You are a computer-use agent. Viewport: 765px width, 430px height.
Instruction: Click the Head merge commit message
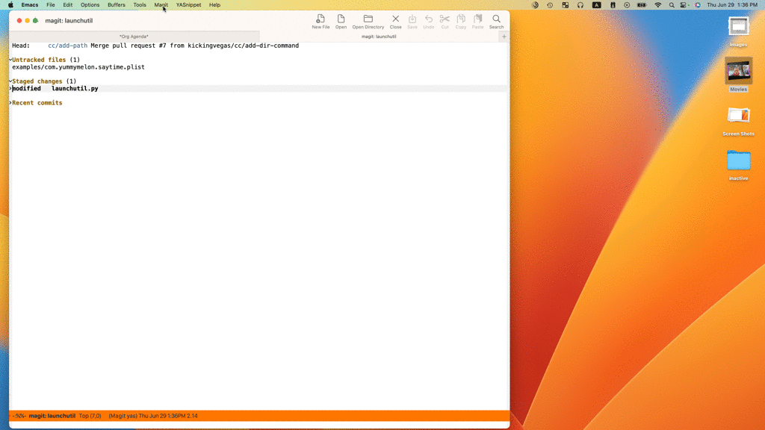(x=195, y=46)
